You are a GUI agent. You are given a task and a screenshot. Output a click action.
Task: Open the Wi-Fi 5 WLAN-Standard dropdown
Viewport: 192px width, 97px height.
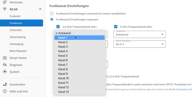(x=139, y=44)
